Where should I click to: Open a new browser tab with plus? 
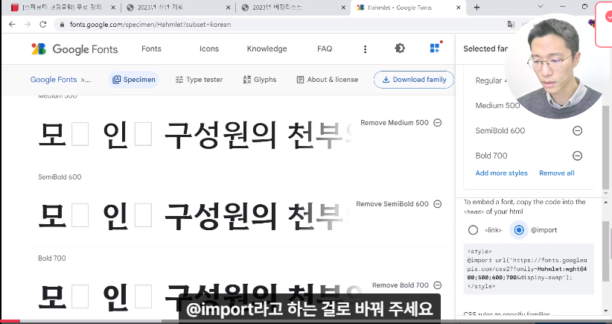476,7
